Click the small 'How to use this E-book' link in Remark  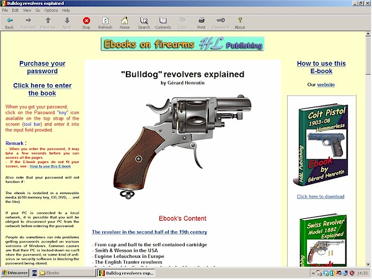click(x=50, y=166)
